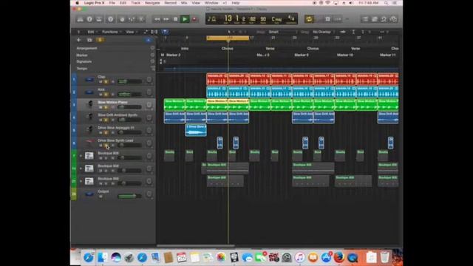
Task: Expand the third Boutique 808 track stack
Action: (81, 181)
